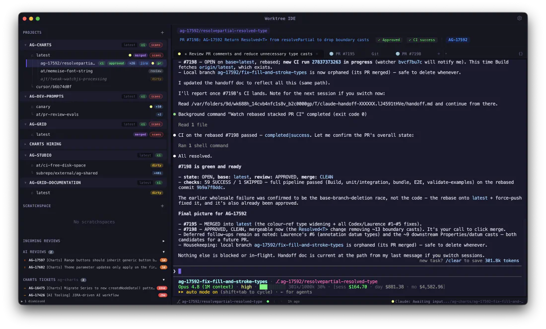Click the +50 badge on canary
Viewport: 546px width, 329px height.
click(x=158, y=107)
